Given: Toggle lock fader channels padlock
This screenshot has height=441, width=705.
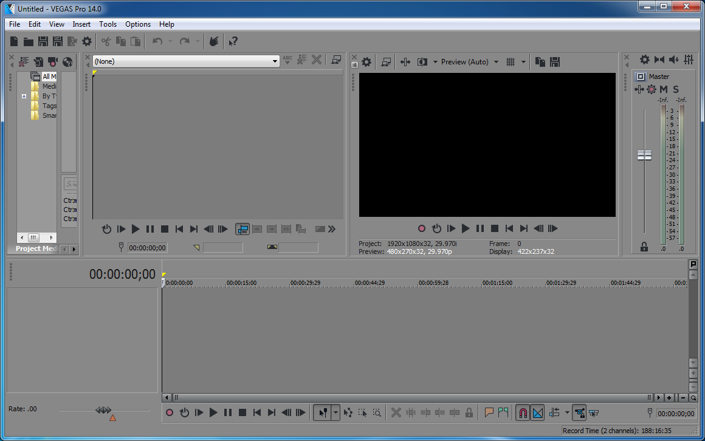Looking at the screenshot, I should [x=644, y=247].
